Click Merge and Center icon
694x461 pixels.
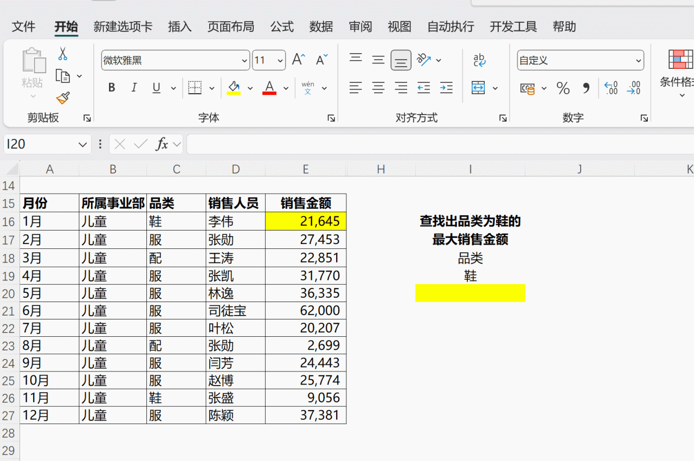pyautogui.click(x=478, y=87)
